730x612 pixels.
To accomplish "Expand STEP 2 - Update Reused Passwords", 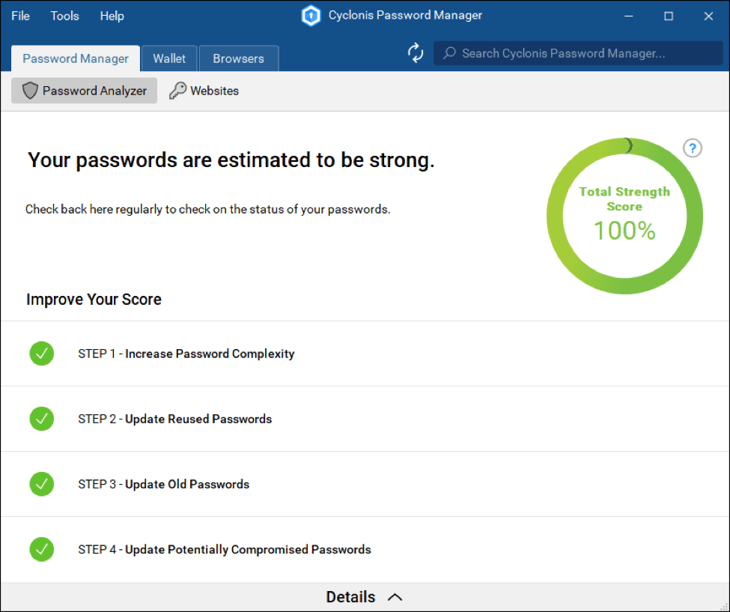I will pos(174,419).
